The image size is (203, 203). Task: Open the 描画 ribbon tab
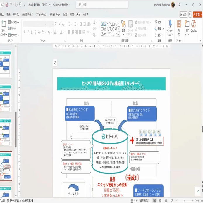point(8,15)
